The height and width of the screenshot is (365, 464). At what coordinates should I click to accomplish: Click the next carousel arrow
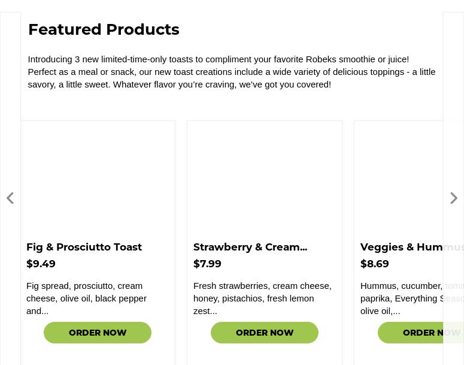(x=454, y=198)
